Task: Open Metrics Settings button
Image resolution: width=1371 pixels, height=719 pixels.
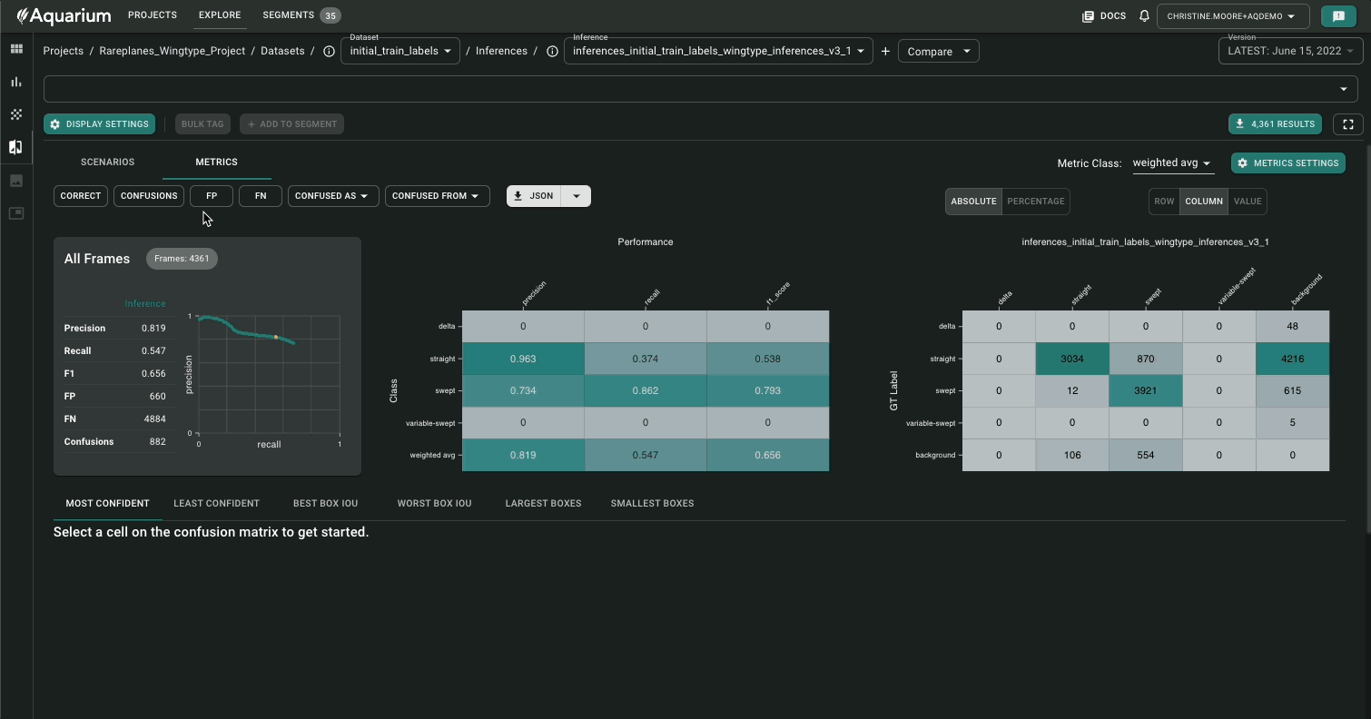Action: (x=1287, y=163)
